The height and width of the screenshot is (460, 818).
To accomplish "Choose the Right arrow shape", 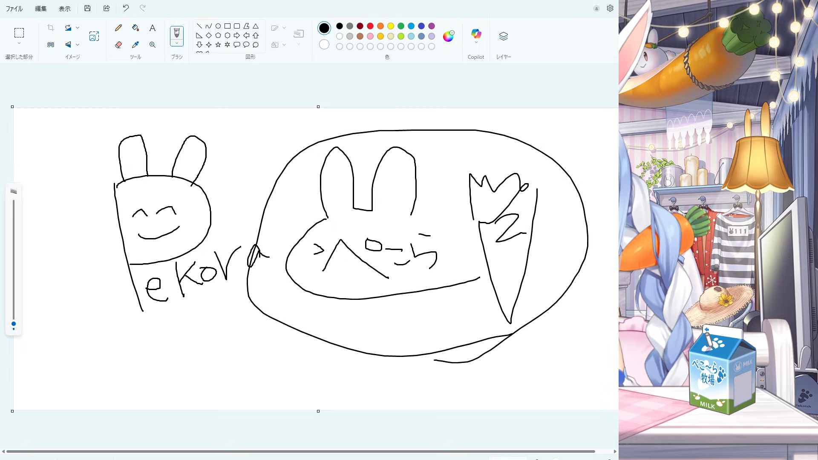I will pyautogui.click(x=237, y=35).
